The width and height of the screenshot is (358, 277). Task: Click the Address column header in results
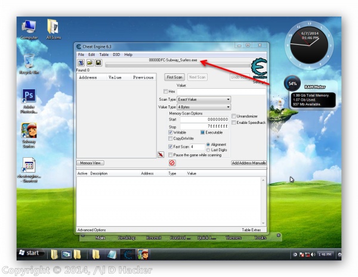pyautogui.click(x=91, y=77)
